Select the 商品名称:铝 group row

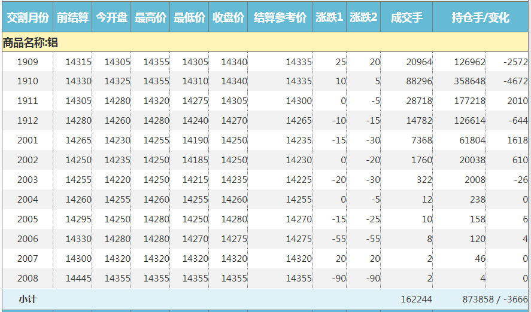pos(31,42)
